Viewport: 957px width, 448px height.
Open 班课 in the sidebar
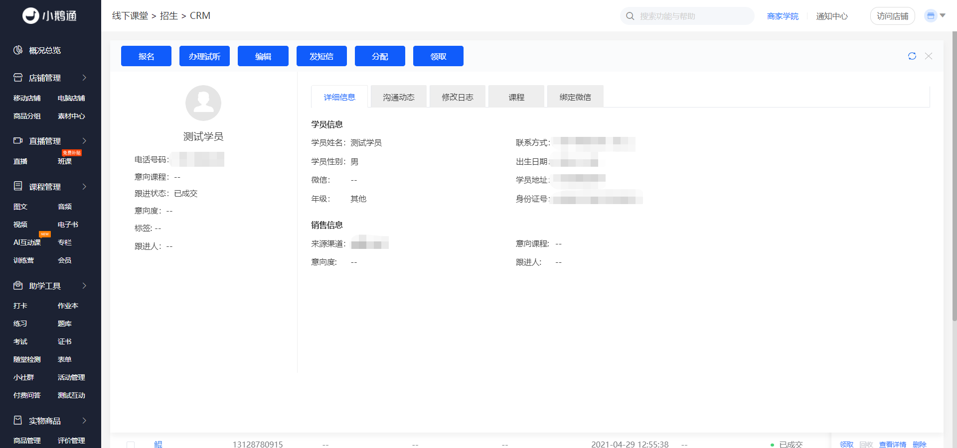64,161
